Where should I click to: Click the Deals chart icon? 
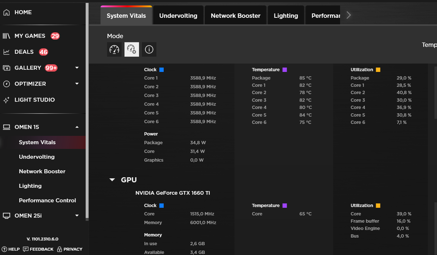(x=6, y=52)
